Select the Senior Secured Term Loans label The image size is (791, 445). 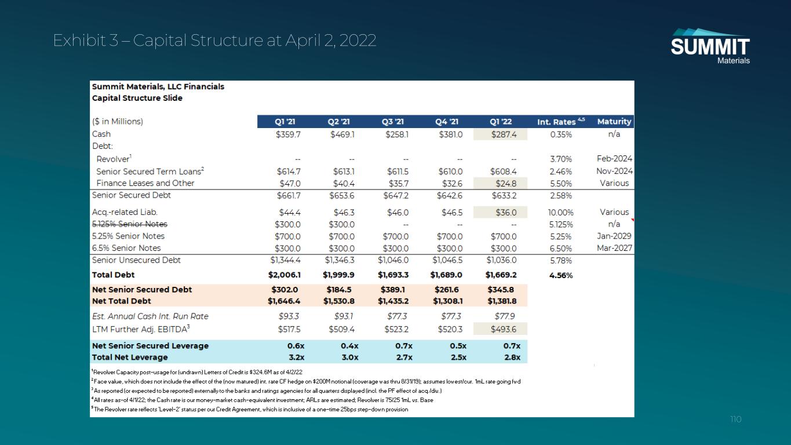point(150,172)
